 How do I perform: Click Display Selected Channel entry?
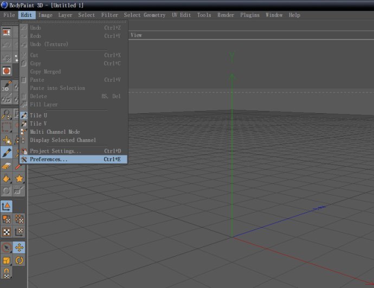[x=63, y=140]
